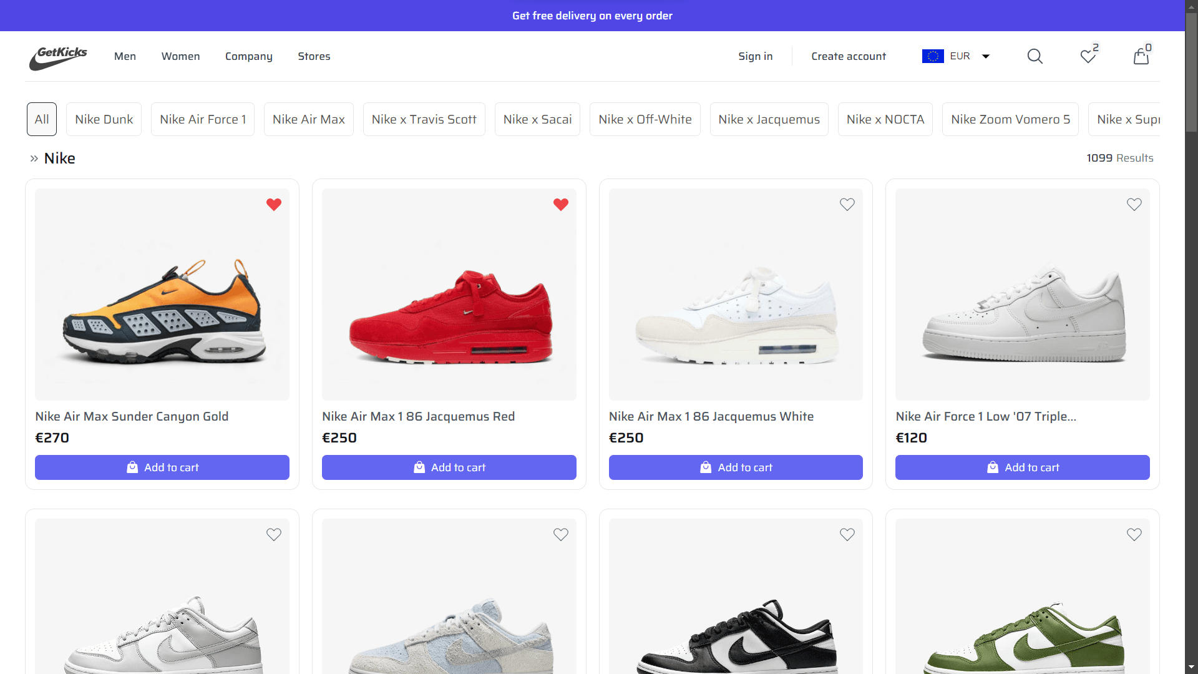
Task: Click the Sign in link
Action: [756, 56]
